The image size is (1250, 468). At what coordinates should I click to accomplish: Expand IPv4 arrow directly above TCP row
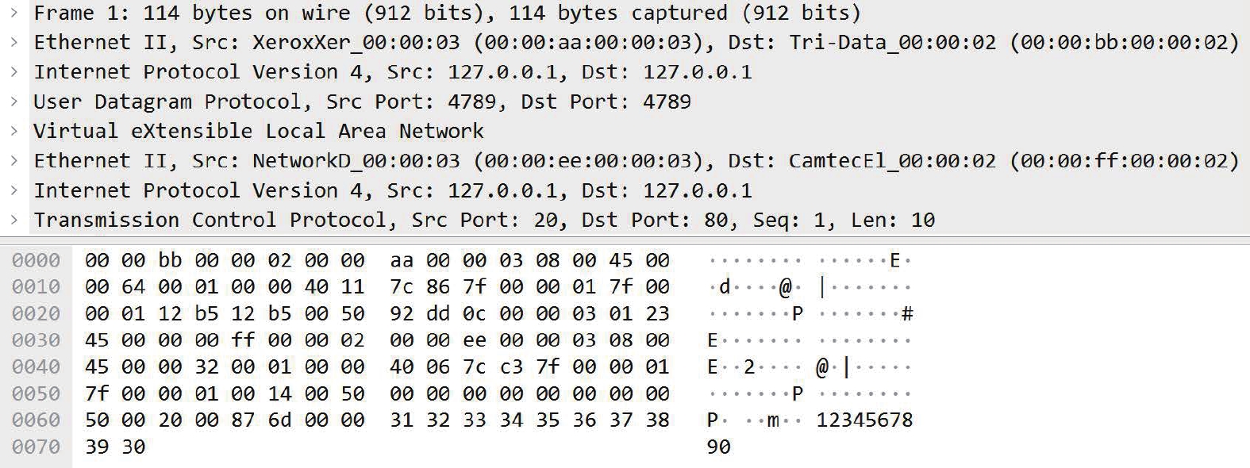(14, 190)
